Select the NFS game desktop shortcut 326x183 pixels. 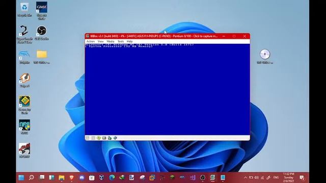coord(24,127)
